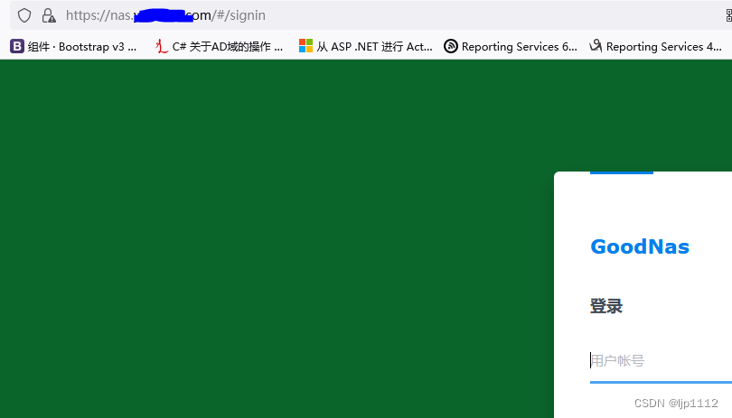Click the tracking protection shield icon
This screenshot has height=418, width=732.
(24, 15)
